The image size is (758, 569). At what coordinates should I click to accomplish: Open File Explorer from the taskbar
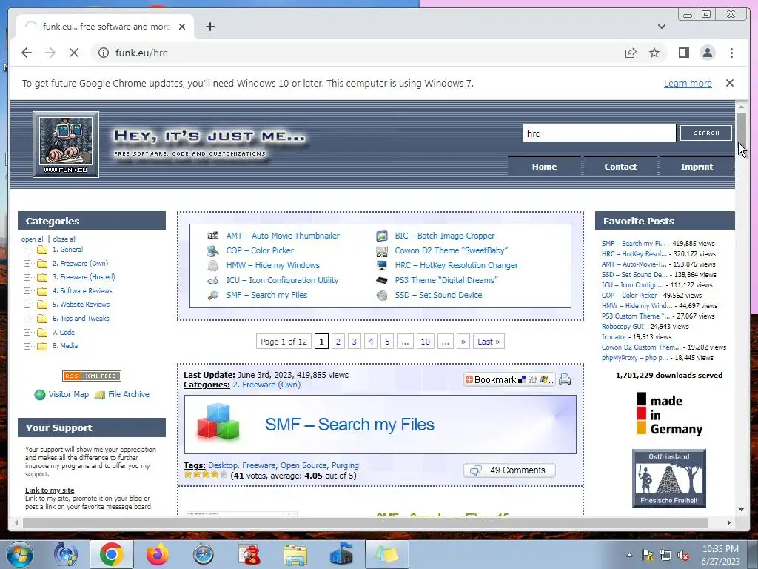tap(295, 554)
